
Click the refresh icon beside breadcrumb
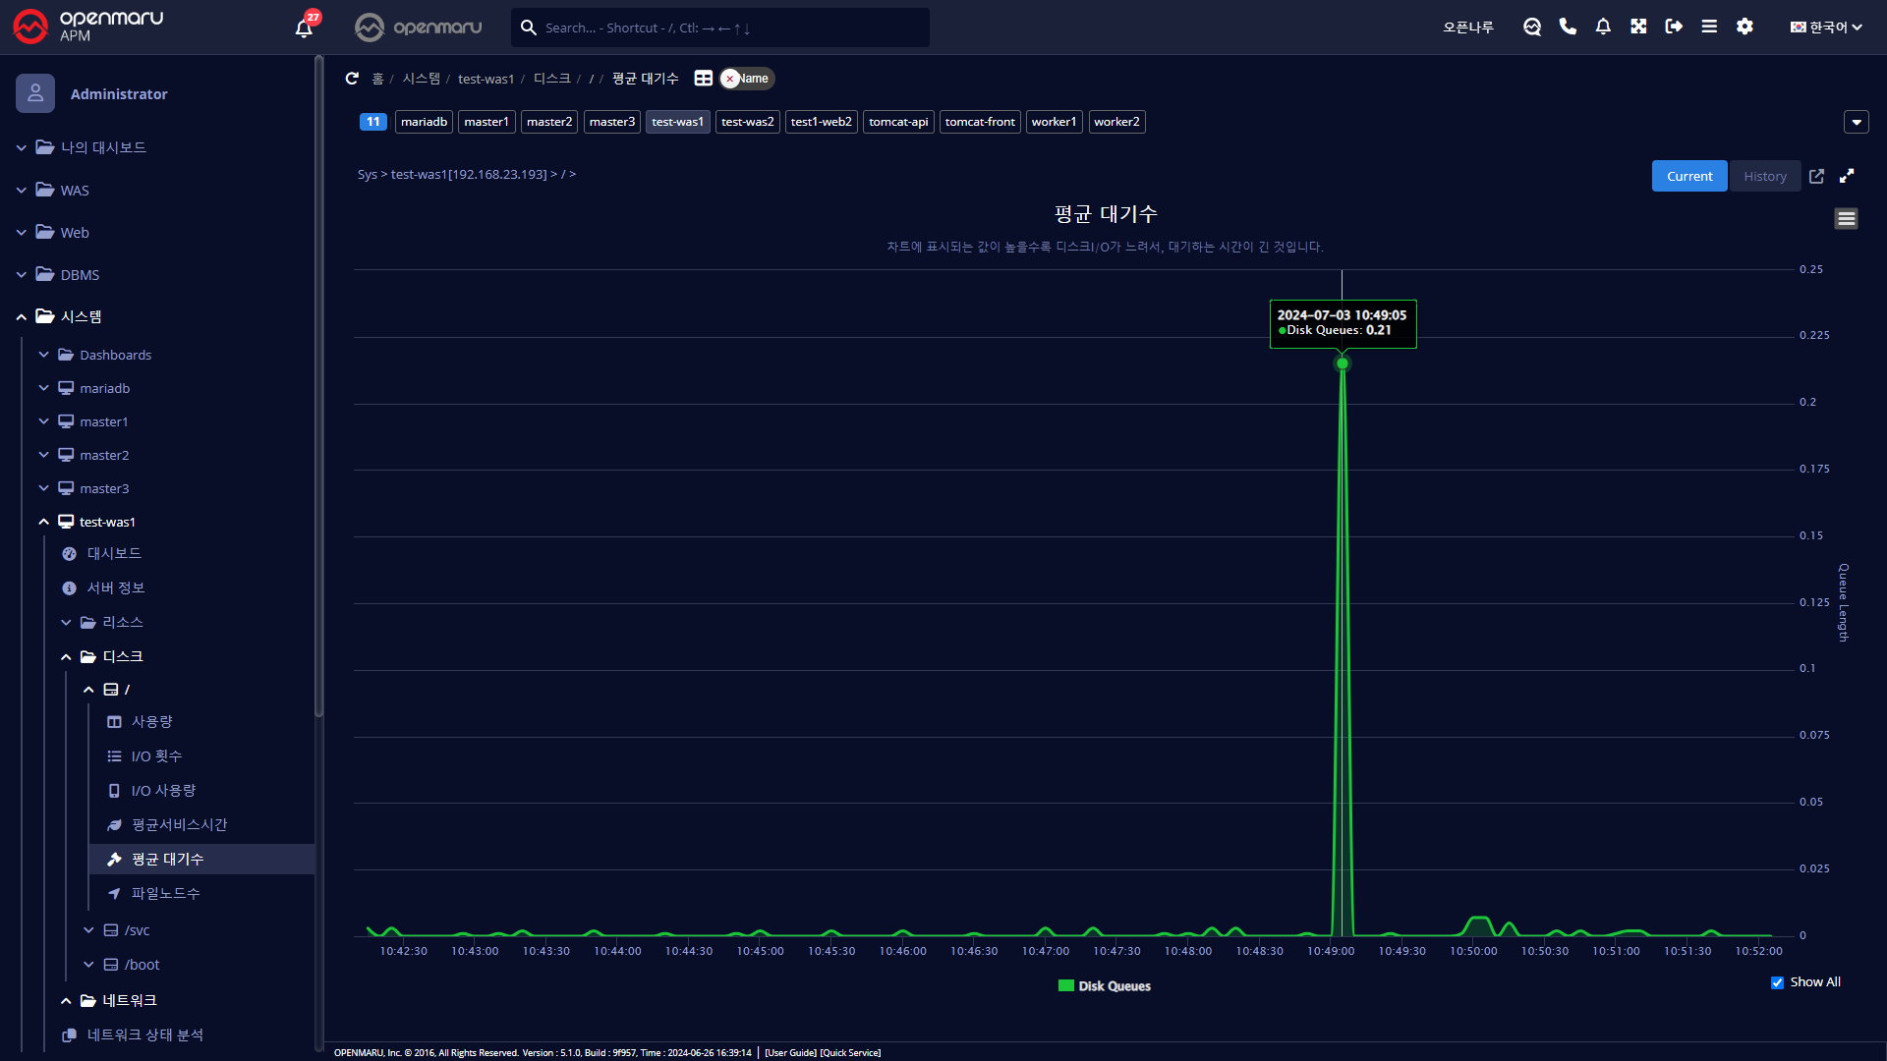[x=352, y=79]
